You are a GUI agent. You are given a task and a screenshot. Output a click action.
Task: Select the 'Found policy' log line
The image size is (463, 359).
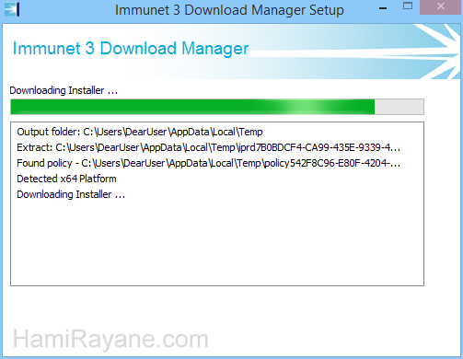pos(208,163)
